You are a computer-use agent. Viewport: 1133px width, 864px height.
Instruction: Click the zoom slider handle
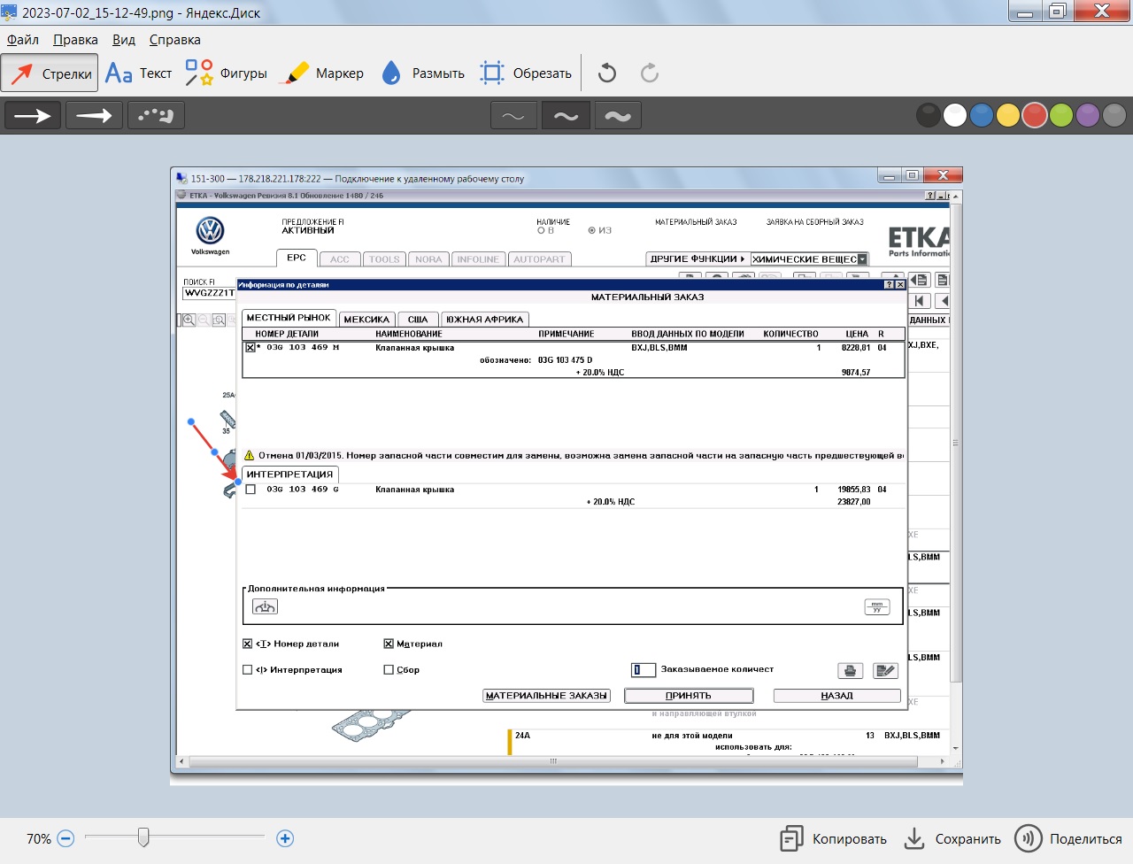143,837
